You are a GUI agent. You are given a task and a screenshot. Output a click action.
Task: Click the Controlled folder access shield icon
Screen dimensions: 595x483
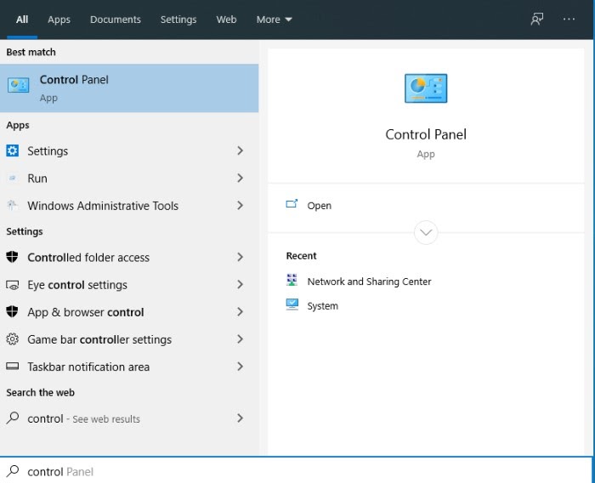12,258
